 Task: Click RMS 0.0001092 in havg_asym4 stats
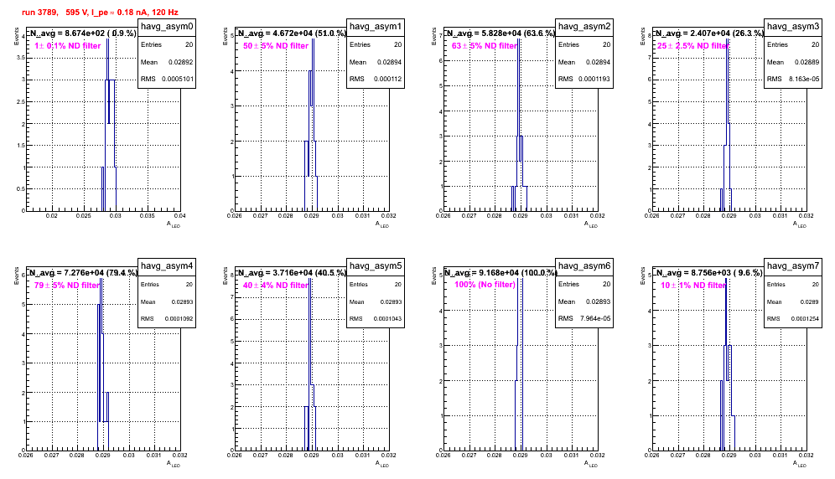point(167,319)
